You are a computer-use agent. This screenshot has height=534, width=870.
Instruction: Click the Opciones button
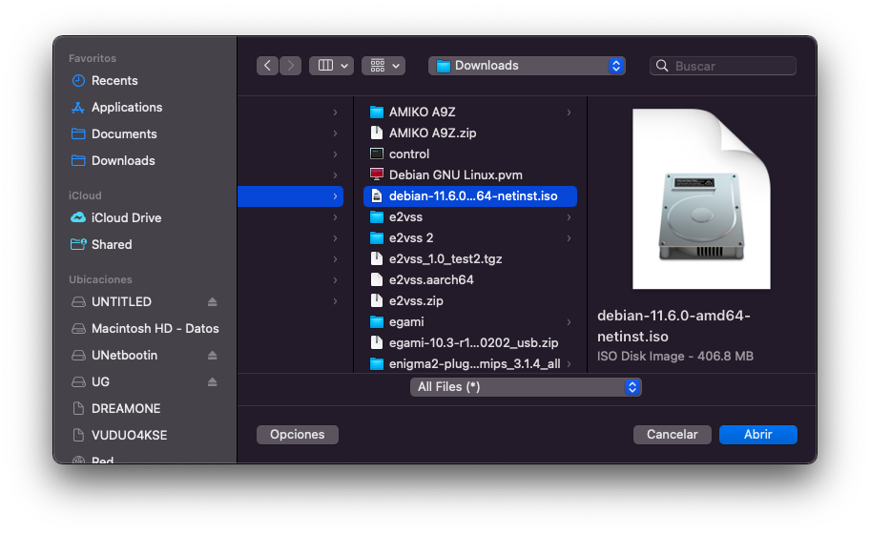pos(297,435)
